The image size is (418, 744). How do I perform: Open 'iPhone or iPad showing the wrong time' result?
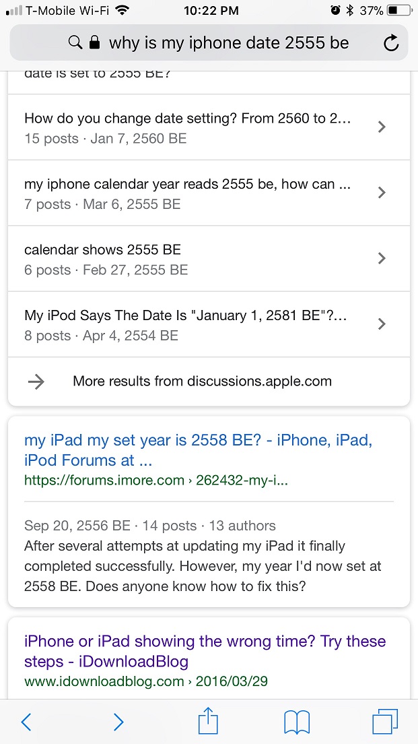click(205, 651)
